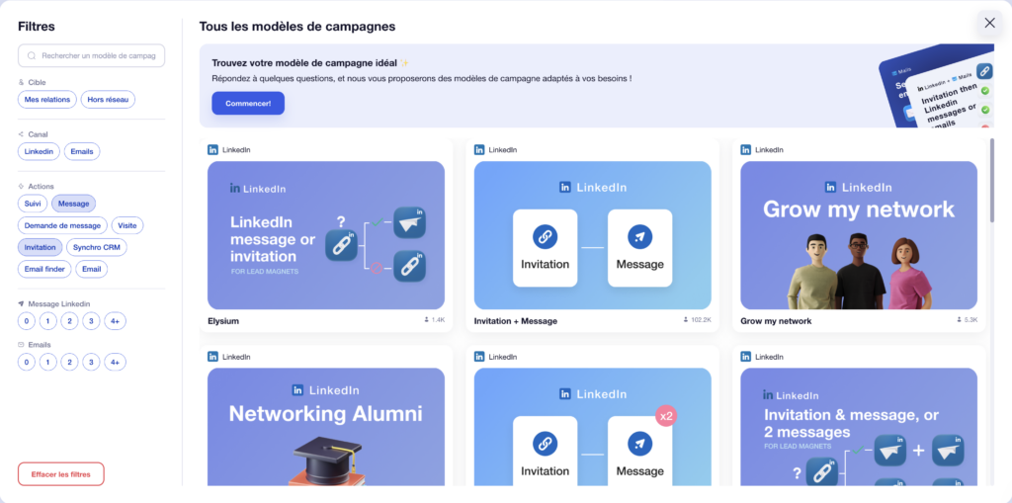
Task: Filter by LinkedIn channel
Action: pos(39,151)
